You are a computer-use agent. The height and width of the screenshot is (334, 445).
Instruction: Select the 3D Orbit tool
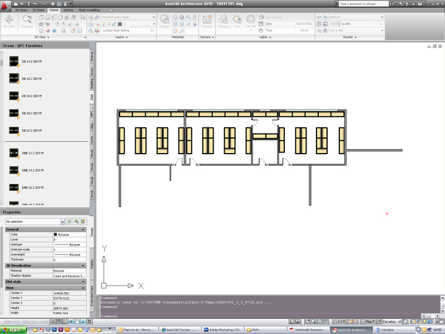click(x=9, y=19)
